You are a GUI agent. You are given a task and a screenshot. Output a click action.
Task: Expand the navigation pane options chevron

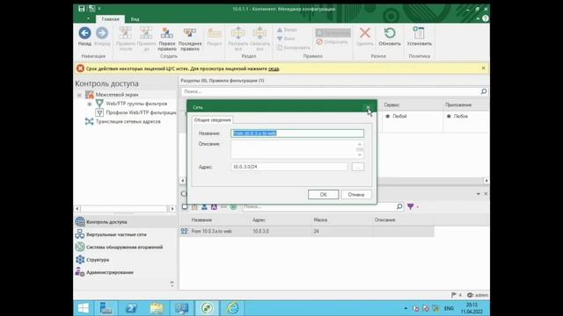click(172, 284)
